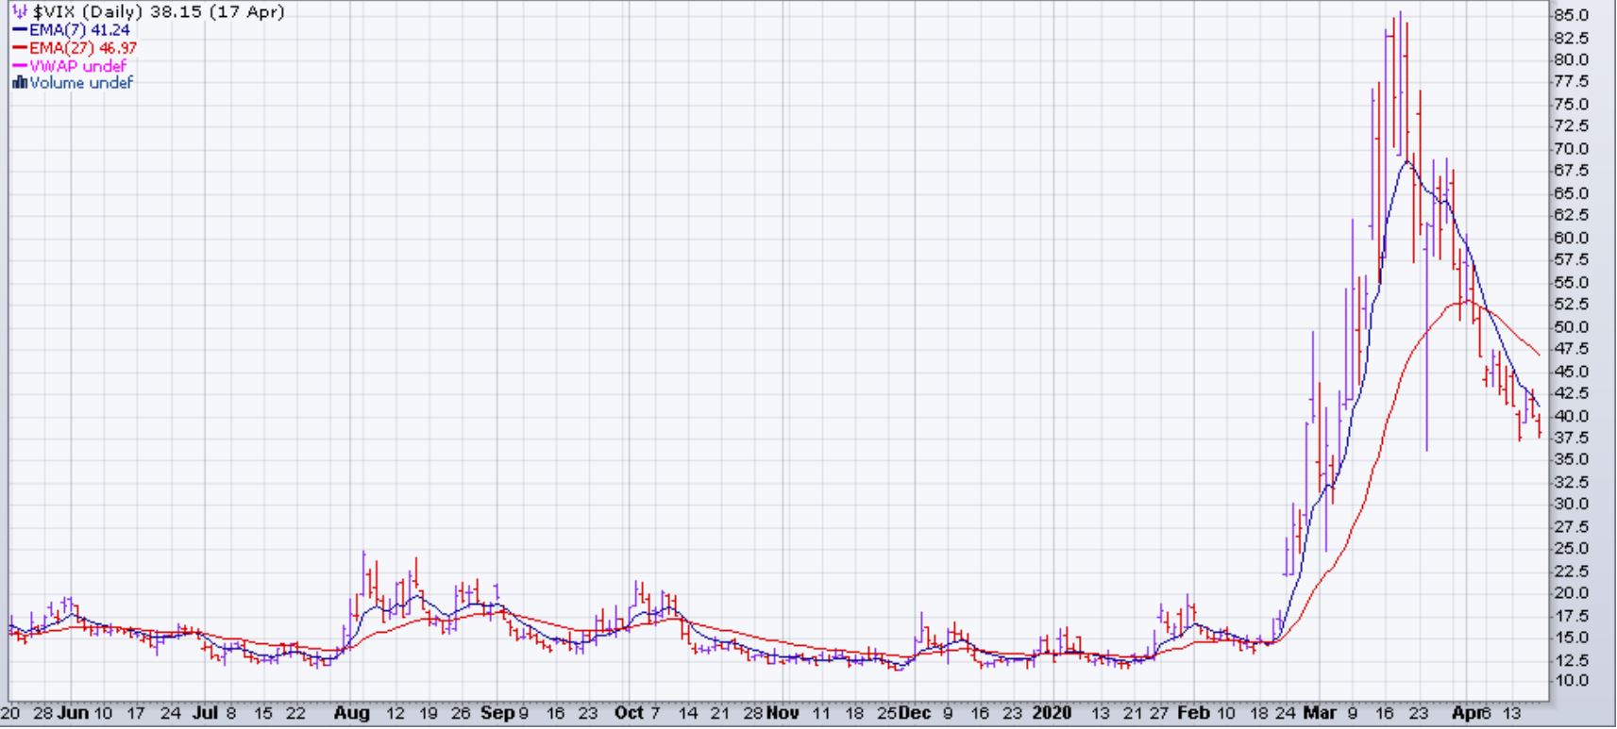Click the red EMA(27) line marker
Screen dimensions: 1617x729
20,48
